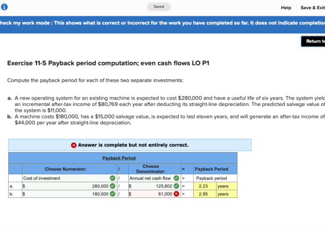Click green checkmark next to 180,000
The height and width of the screenshot is (228, 325).
point(113,194)
